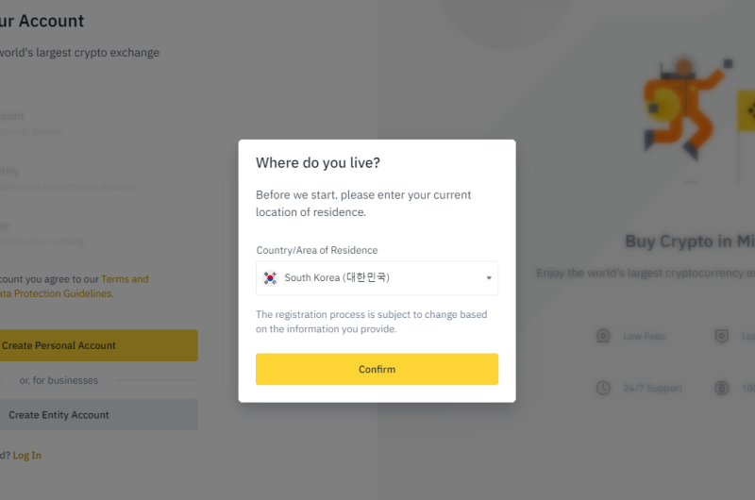755x500 pixels.
Task: Click the South Korea (대한민국) text
Action: click(337, 278)
